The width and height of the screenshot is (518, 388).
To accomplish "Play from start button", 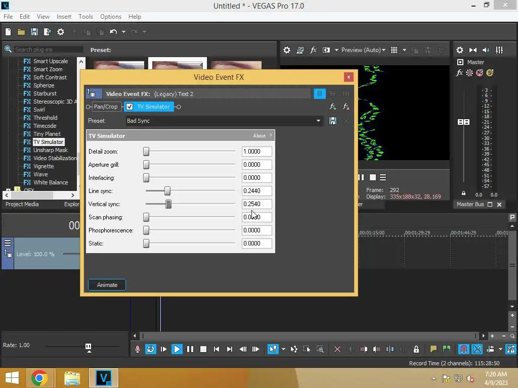I will pyautogui.click(x=163, y=349).
